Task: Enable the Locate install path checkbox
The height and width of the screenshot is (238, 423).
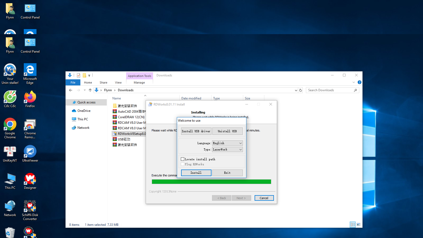Action: [x=183, y=159]
